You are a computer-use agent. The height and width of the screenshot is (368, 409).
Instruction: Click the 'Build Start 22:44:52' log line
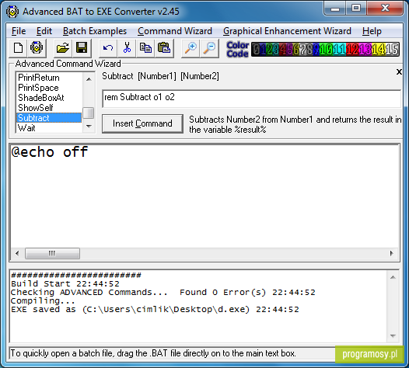(x=65, y=283)
